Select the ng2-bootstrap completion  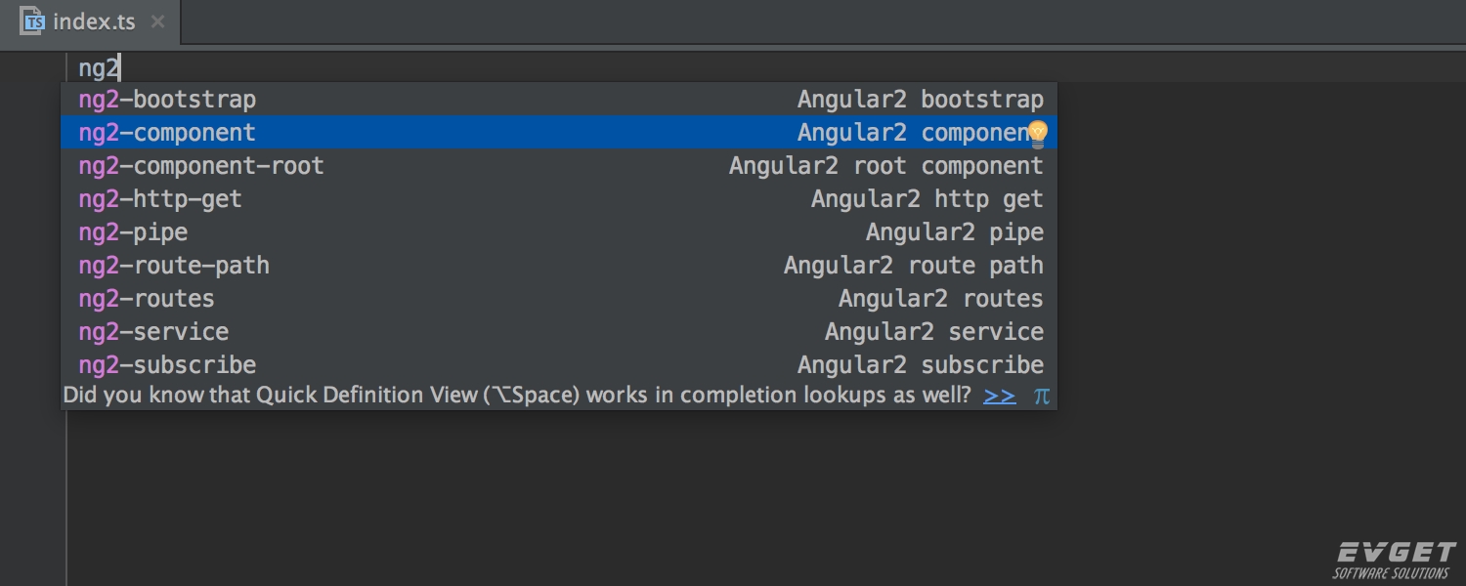[x=559, y=100]
